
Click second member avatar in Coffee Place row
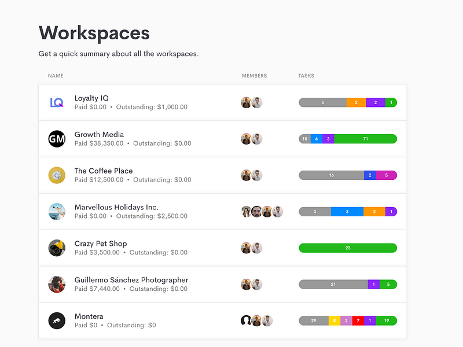257,175
